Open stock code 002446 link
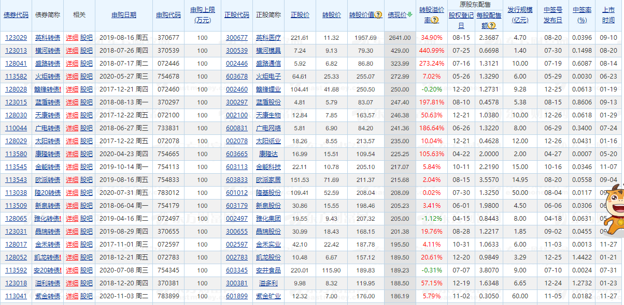 [x=237, y=64]
